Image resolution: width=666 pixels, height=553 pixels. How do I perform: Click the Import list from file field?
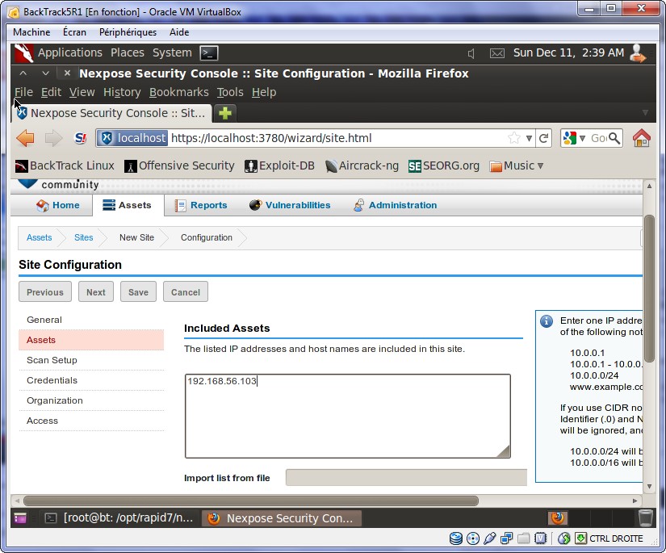coord(406,478)
